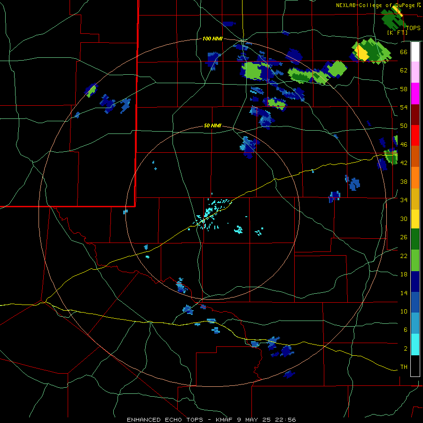Click the "34" legend value

point(404,200)
